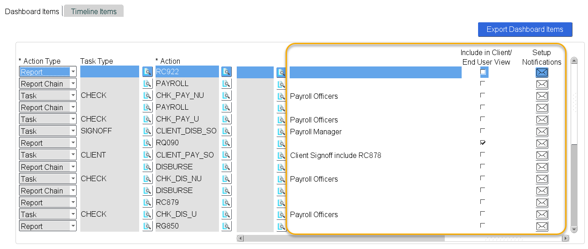Expand Action Type dropdown in RC922 row
This screenshot has height=249, width=588.
(x=73, y=72)
